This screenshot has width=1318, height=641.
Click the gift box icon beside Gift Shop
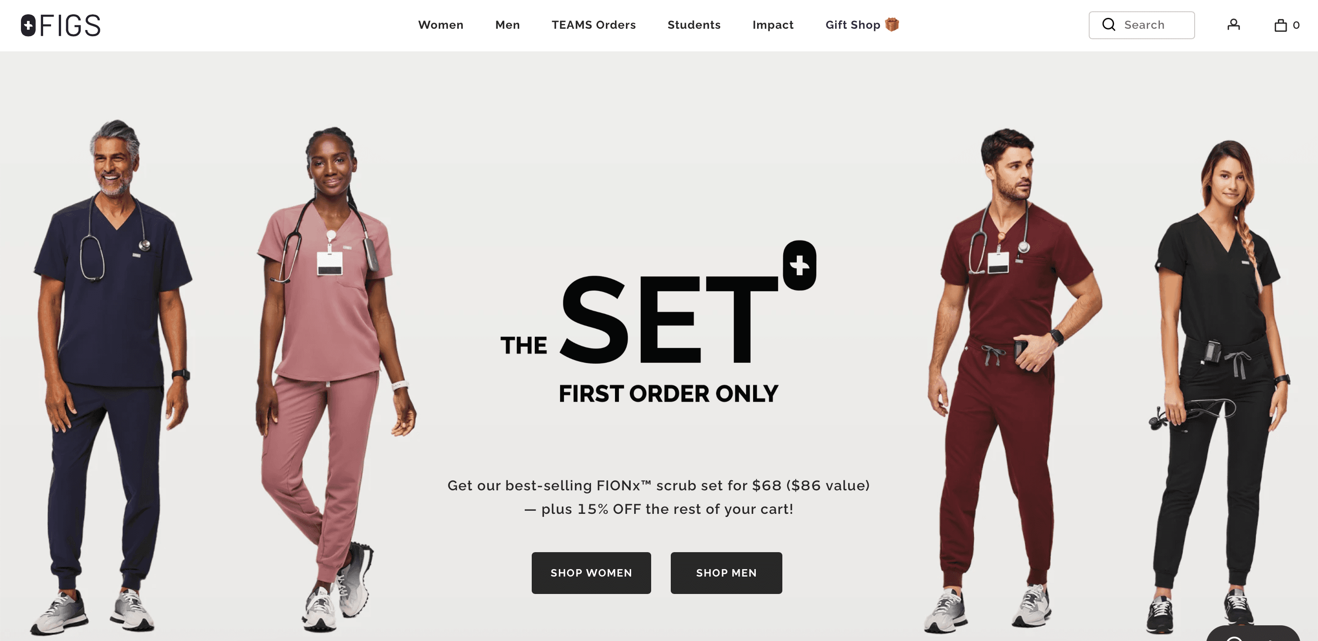tap(892, 24)
